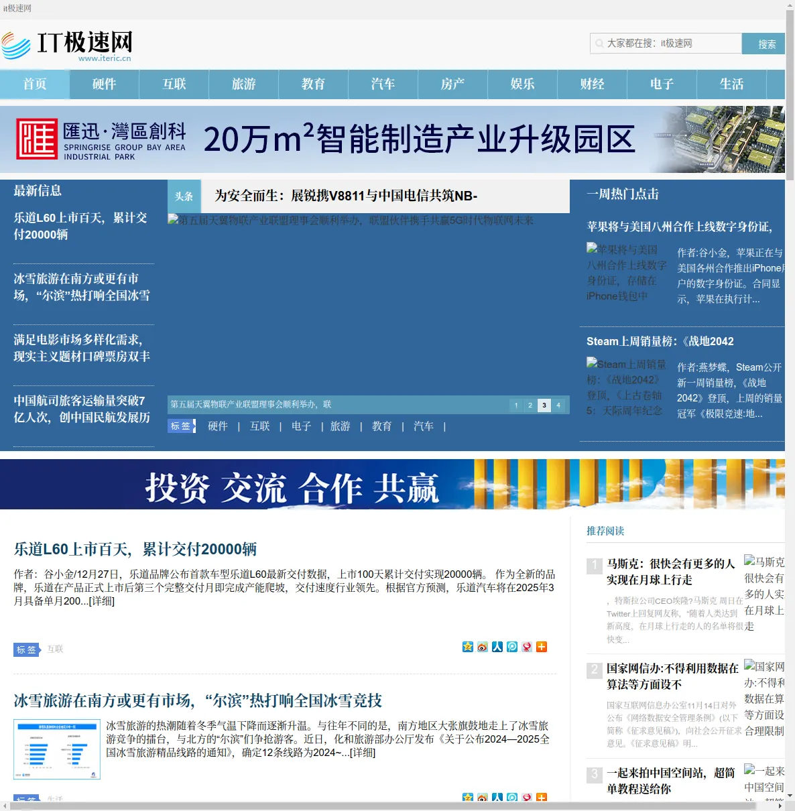Click [详细] link of the 冰雪旅游 article

click(363, 753)
